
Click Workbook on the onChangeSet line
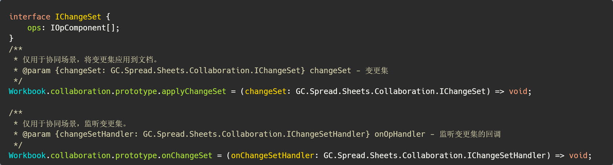coord(27,156)
